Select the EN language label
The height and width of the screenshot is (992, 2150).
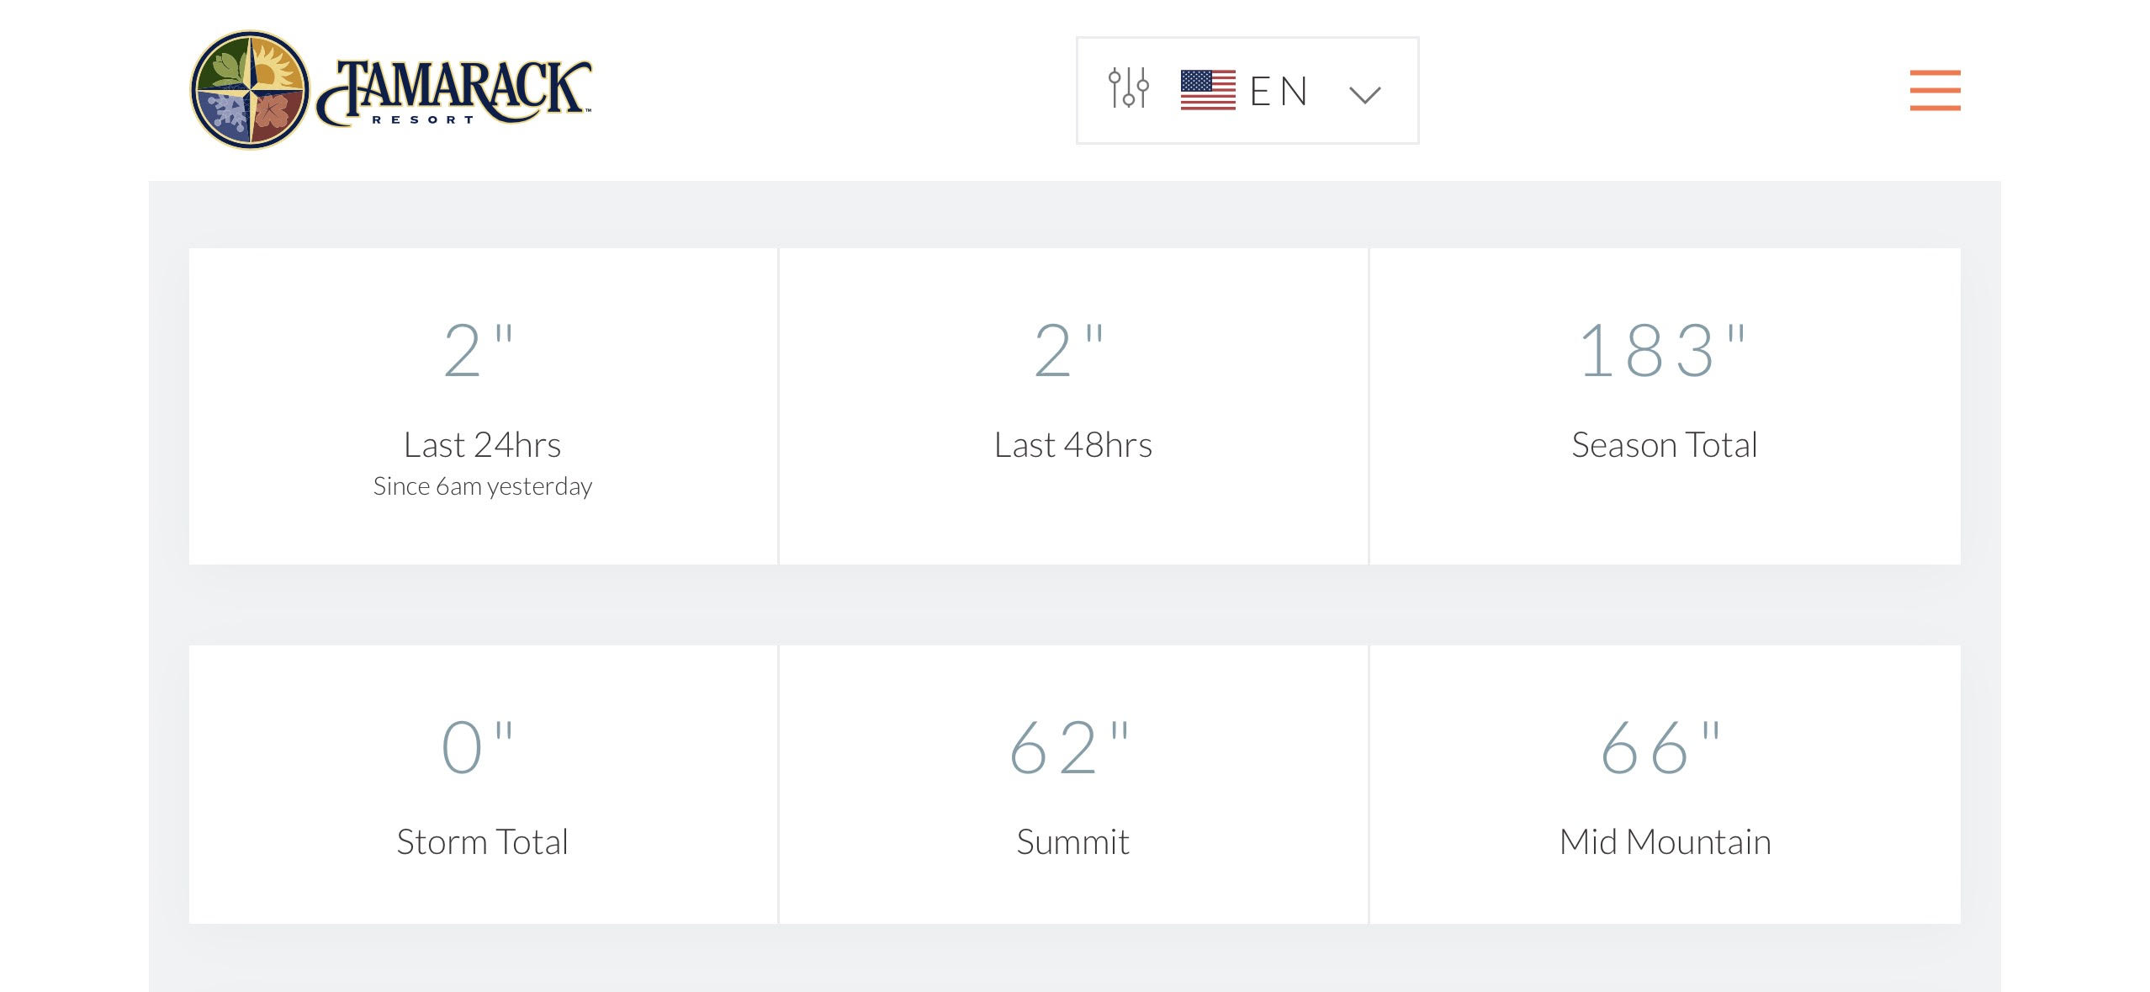pos(1279,91)
